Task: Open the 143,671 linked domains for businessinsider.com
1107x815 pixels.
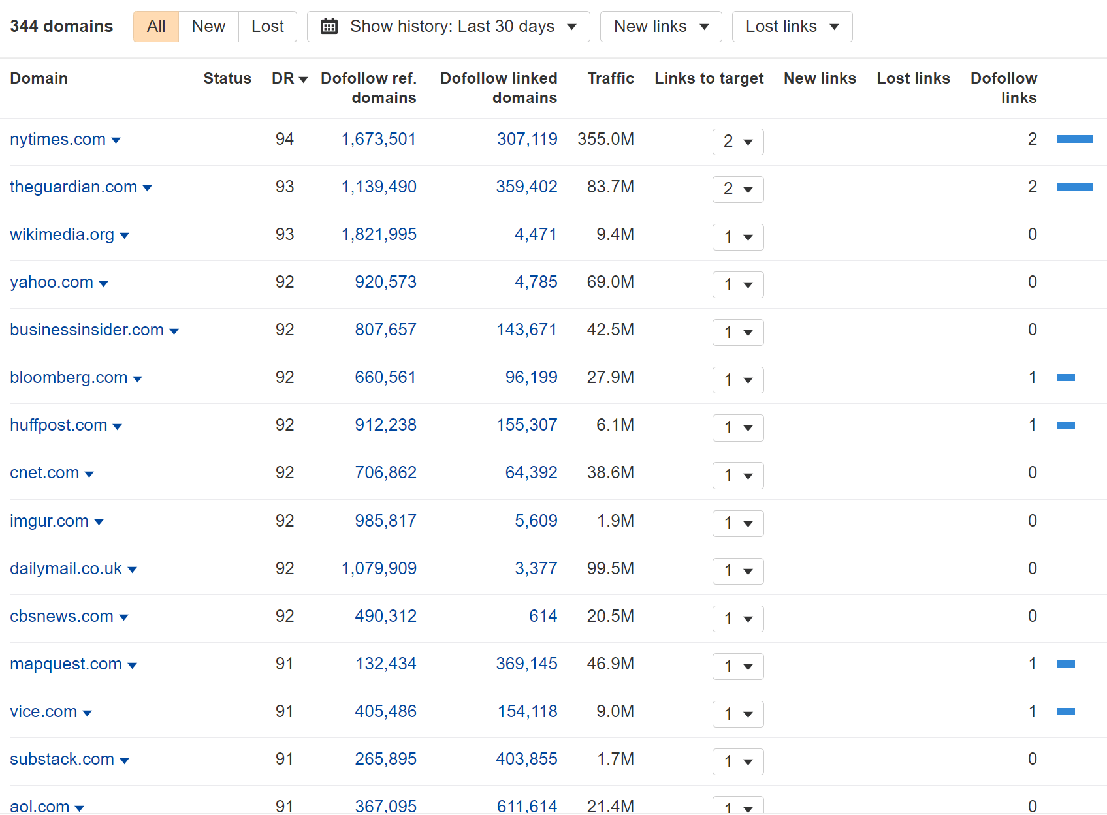Action: tap(527, 330)
